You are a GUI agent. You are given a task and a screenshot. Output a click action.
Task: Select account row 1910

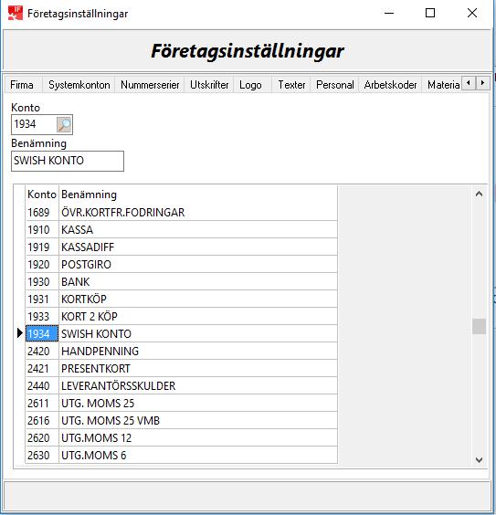[42, 229]
